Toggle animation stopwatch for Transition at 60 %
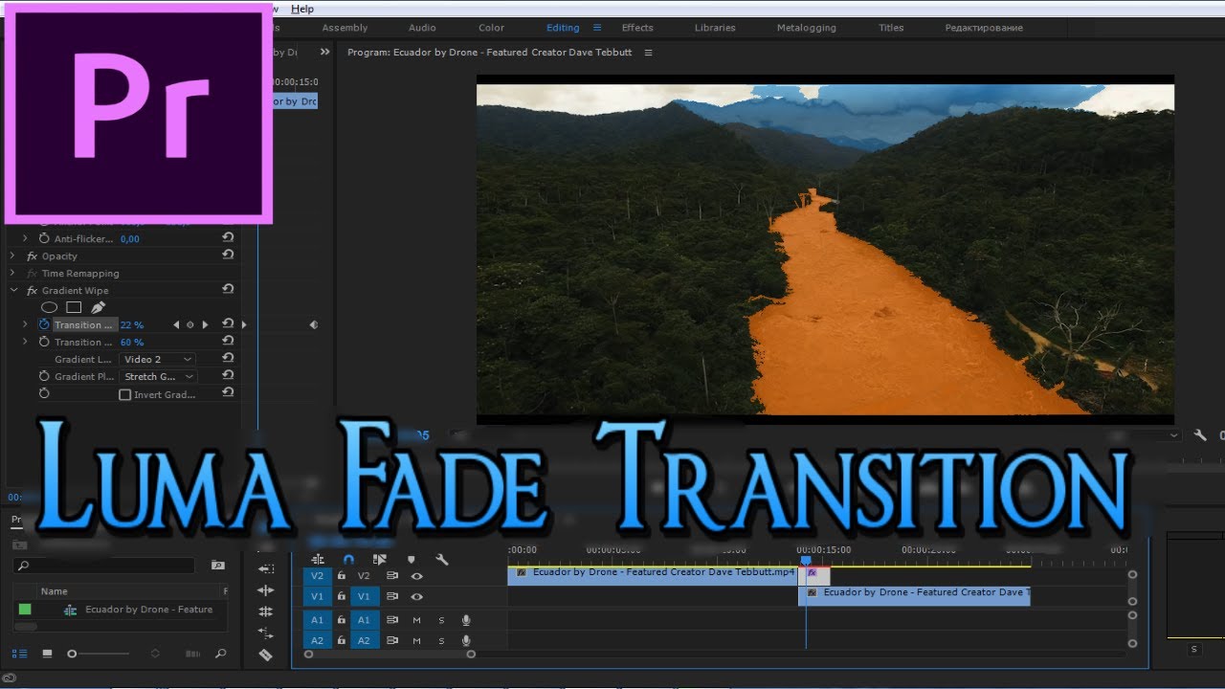1225x689 pixels. point(43,342)
